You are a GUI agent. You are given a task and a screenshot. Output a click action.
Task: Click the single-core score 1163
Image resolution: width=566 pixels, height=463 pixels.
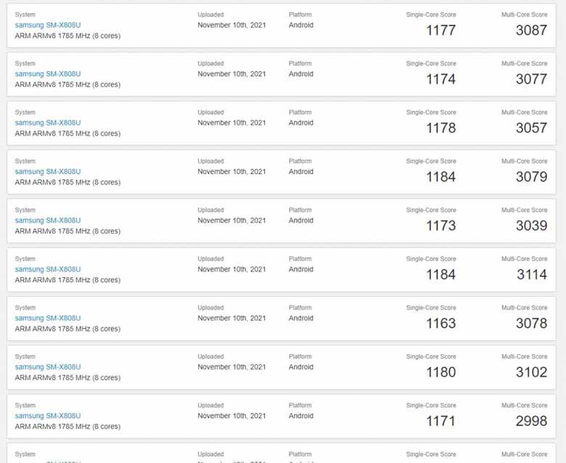tap(440, 324)
